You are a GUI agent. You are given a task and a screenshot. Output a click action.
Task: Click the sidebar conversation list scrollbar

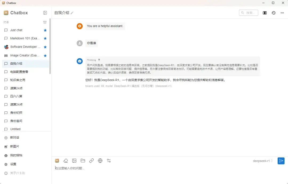pos(50,46)
